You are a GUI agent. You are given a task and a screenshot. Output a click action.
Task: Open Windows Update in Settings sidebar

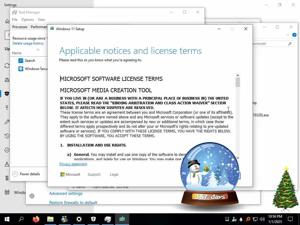click(7, 66)
